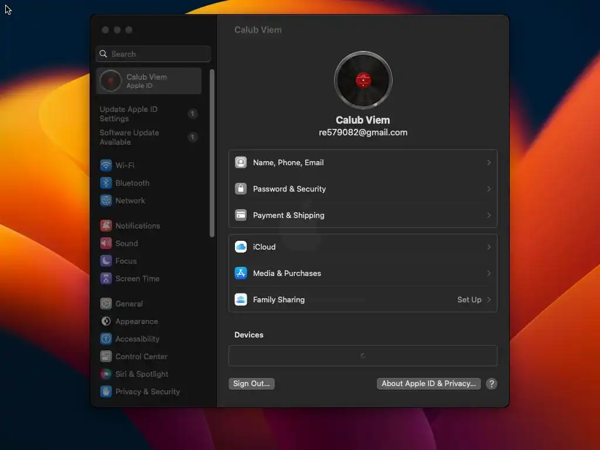Click the sidebar scrollbar
The height and width of the screenshot is (450, 600).
(212, 153)
